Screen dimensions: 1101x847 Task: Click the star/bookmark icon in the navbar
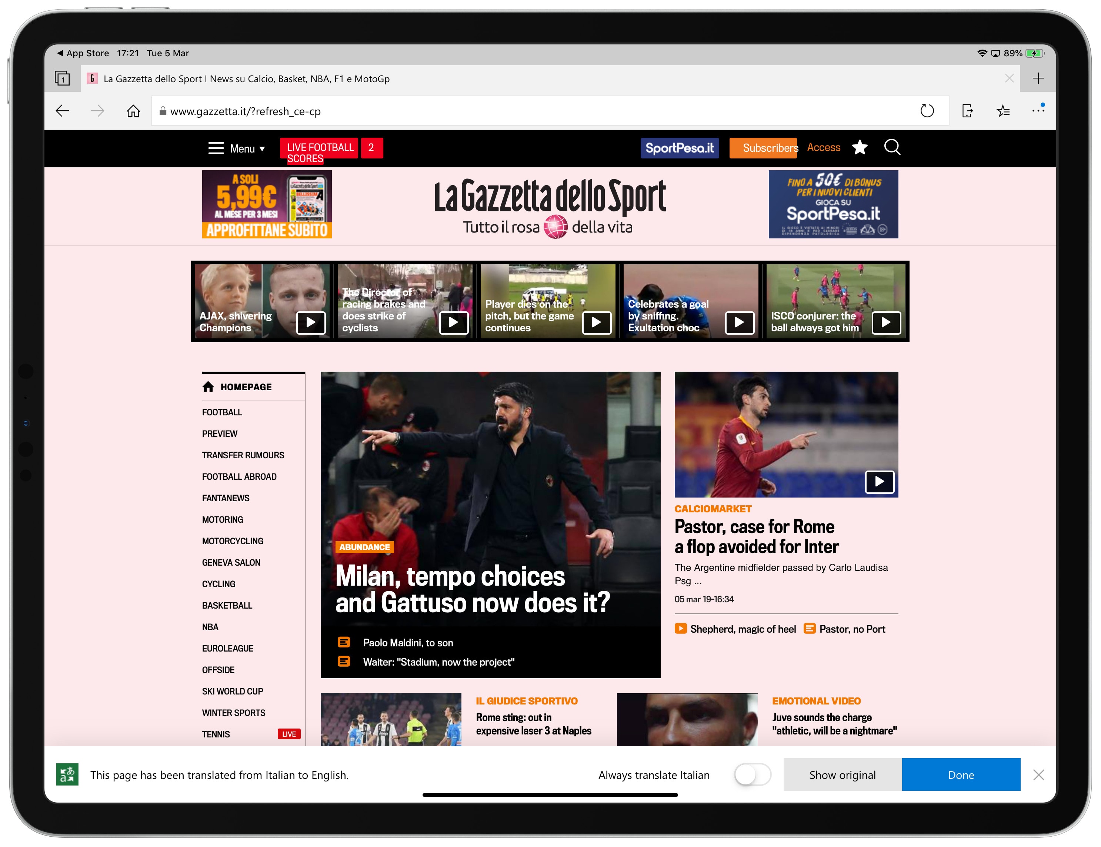click(861, 148)
